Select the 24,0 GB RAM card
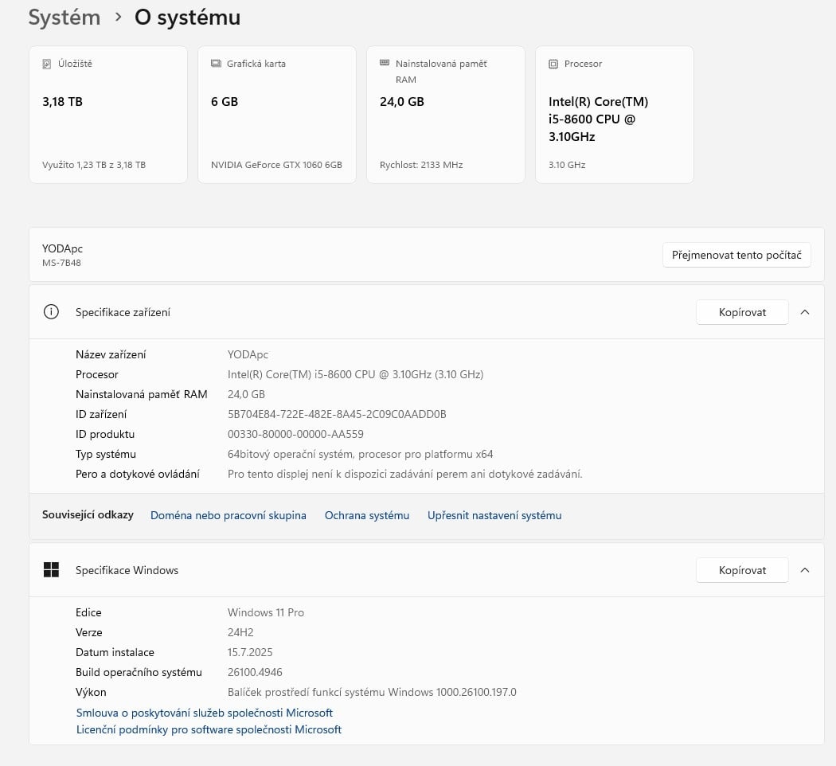This screenshot has width=836, height=766. (445, 115)
